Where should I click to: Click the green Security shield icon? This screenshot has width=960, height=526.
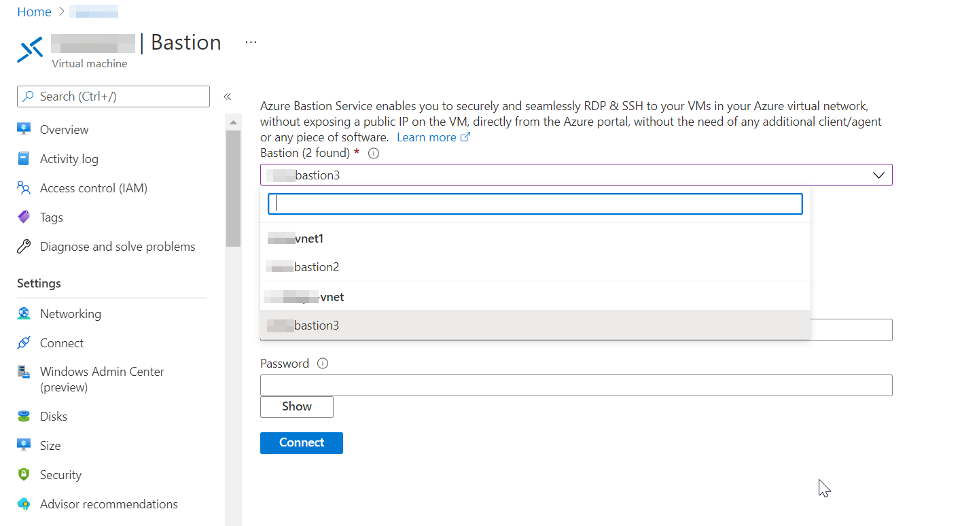[x=24, y=474]
